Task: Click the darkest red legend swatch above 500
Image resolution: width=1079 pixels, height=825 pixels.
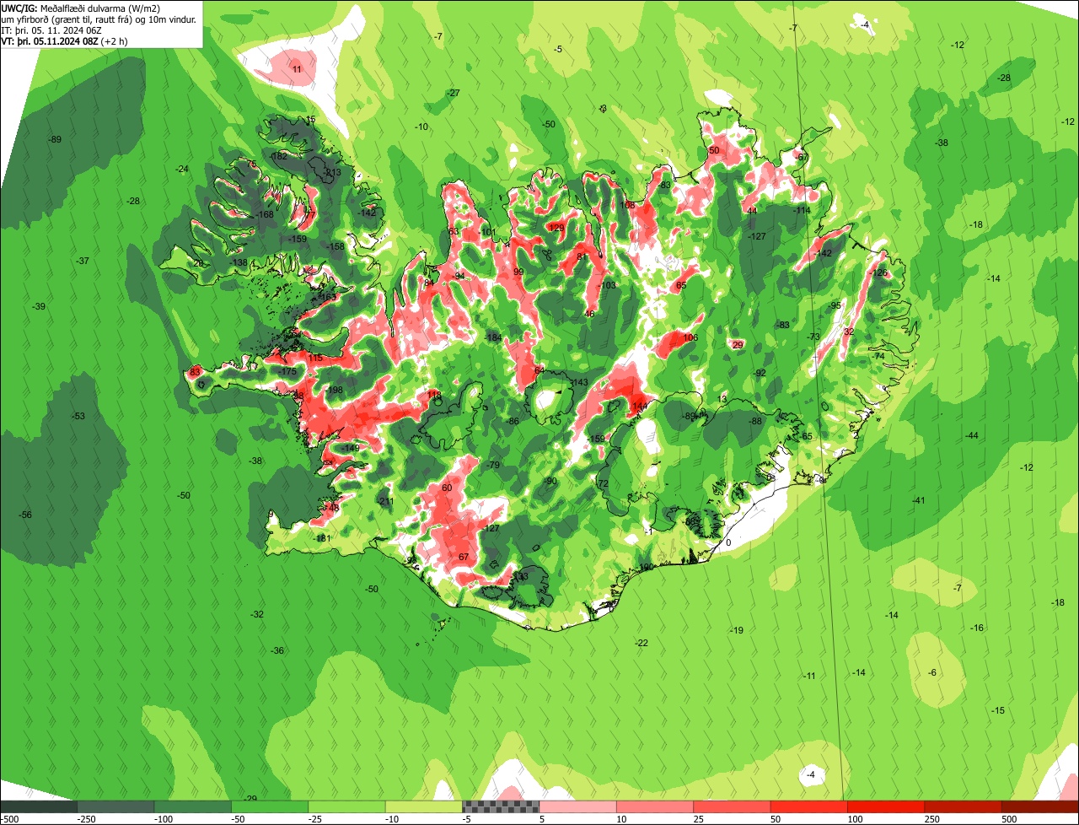Action: (1040, 806)
